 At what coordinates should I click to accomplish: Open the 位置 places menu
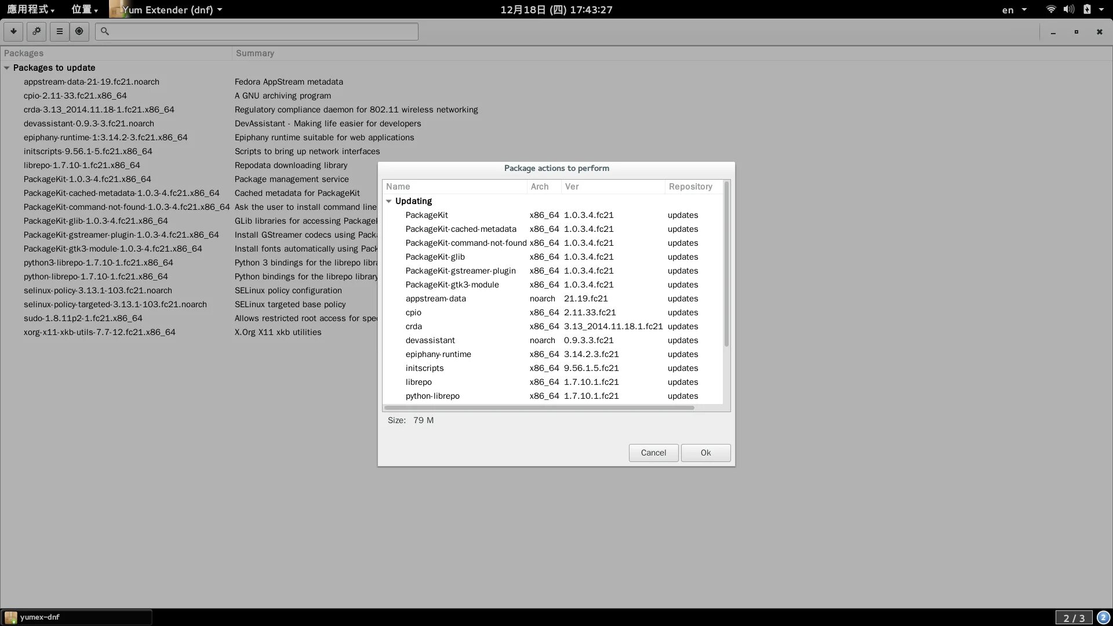pos(84,9)
